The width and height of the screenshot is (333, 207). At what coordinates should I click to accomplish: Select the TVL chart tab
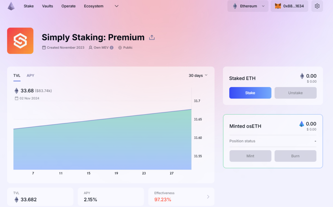tap(17, 75)
